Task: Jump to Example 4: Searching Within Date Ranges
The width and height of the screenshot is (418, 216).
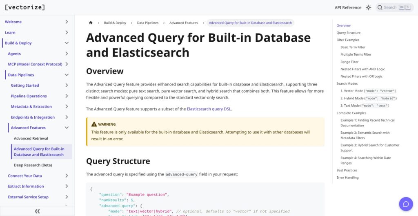Action: pos(365,160)
